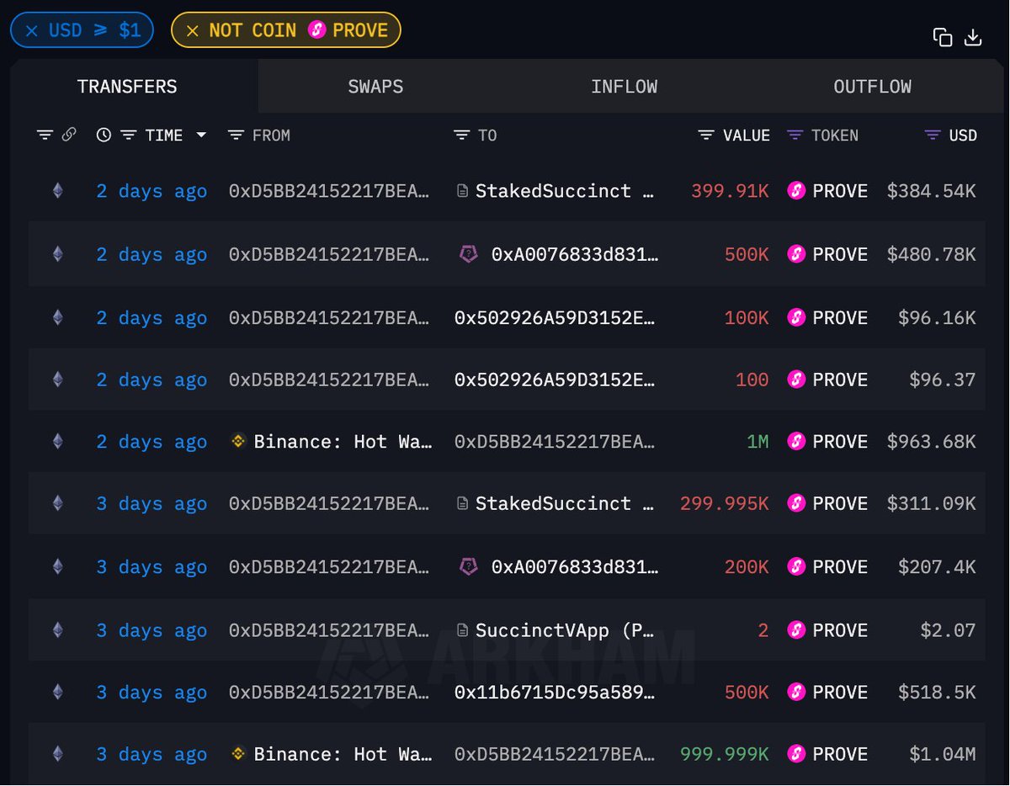Remove the NOT COIN PROVE filter chip
Image resolution: width=1010 pixels, height=786 pixels.
click(x=192, y=31)
